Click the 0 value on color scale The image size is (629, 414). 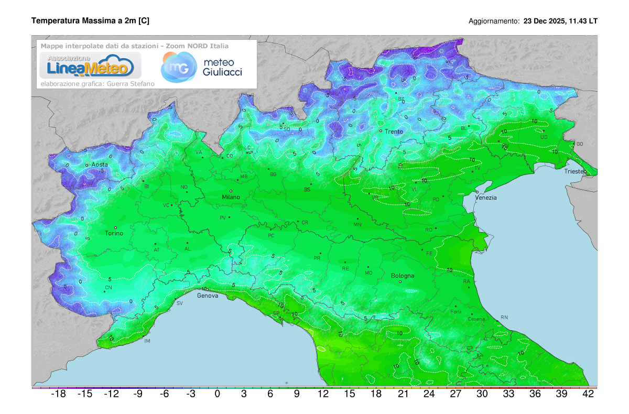pos(217,395)
